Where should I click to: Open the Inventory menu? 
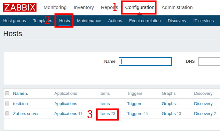[84, 7]
